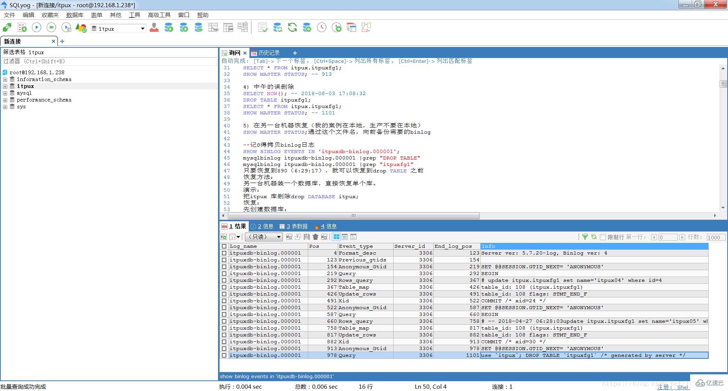Click the green refresh arrows toolbar icon

(x=292, y=27)
